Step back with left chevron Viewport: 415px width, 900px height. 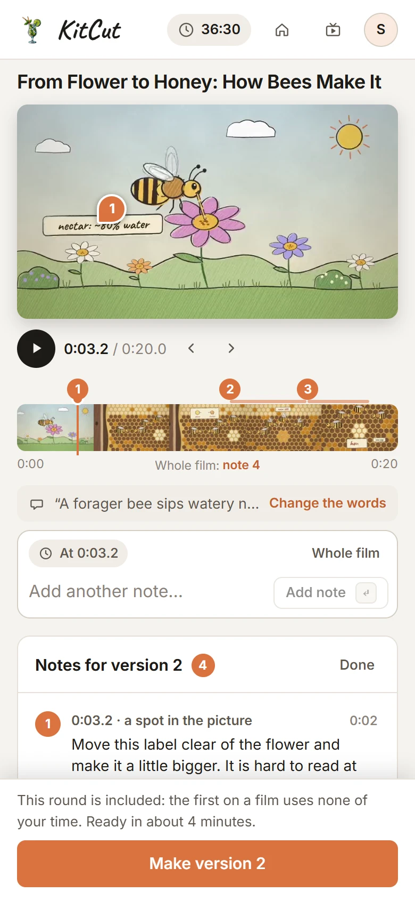coord(192,349)
